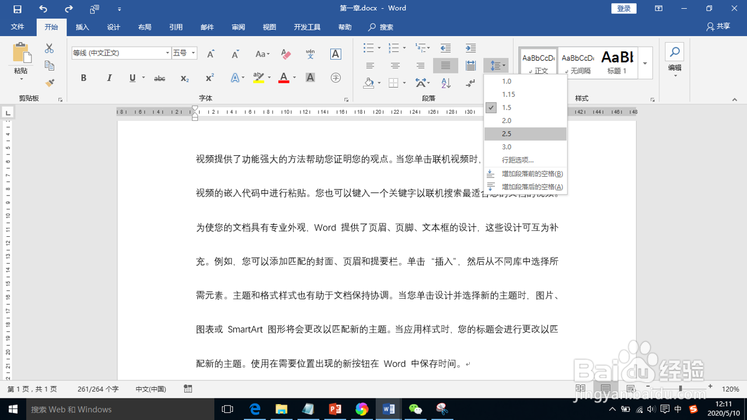Apply the 标题 1 style
747x420 pixels.
point(617,63)
